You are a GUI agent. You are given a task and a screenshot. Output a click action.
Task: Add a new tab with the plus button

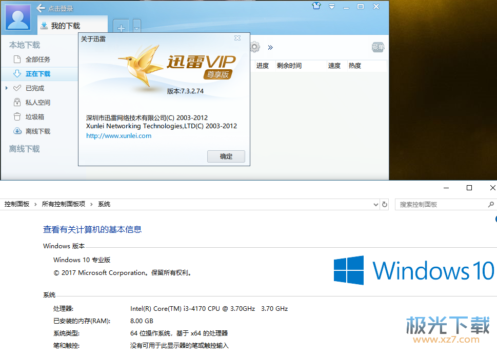coord(121,27)
